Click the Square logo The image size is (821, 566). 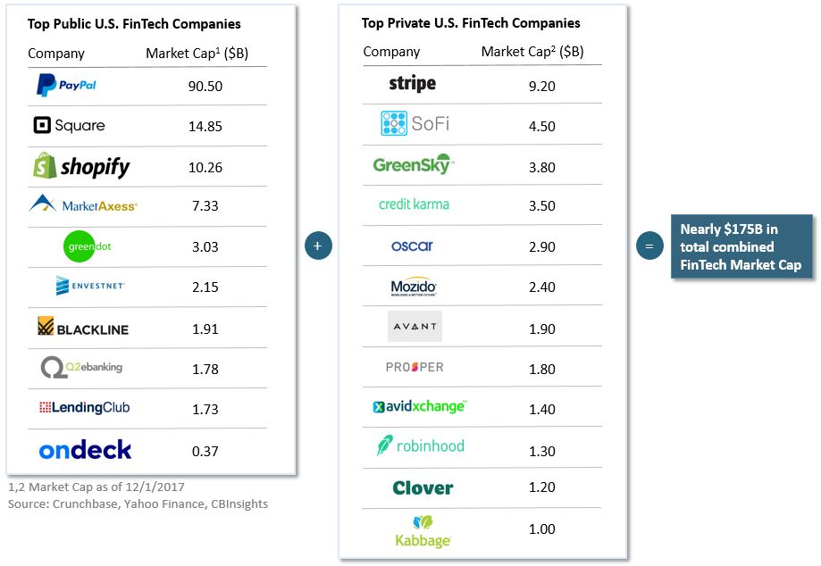69,126
